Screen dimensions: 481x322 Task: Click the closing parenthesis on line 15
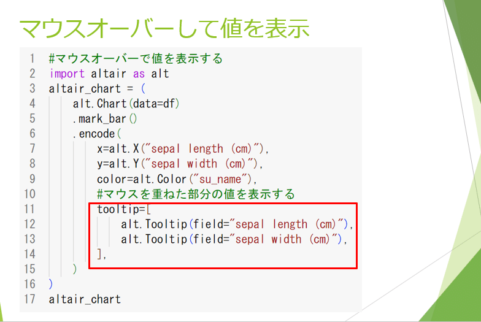click(75, 269)
